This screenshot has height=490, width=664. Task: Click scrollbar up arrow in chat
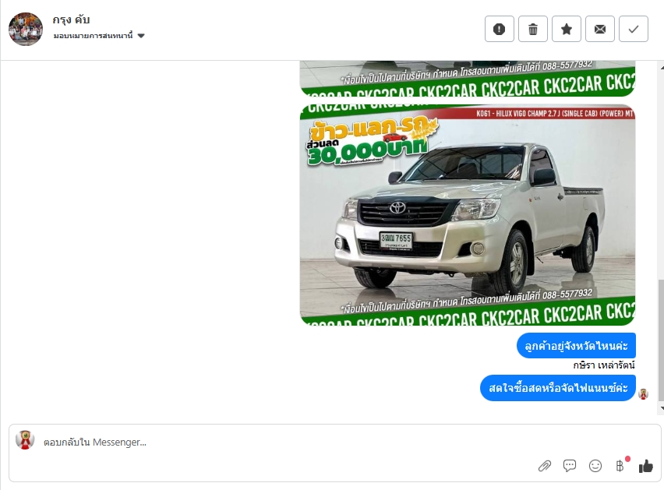coord(662,67)
